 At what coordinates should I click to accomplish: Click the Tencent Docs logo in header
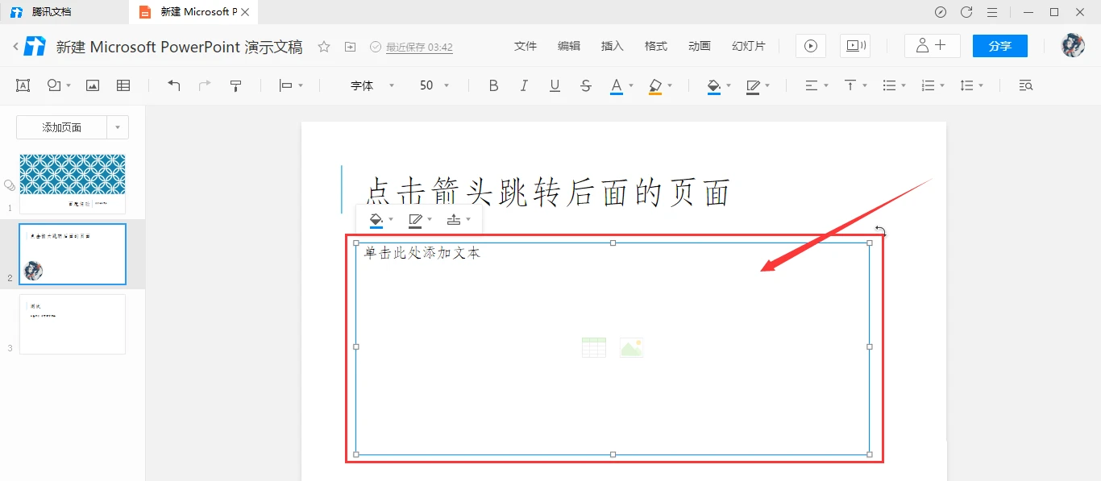tap(35, 46)
